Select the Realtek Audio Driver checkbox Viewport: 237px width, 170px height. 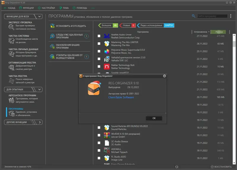click(x=100, y=36)
